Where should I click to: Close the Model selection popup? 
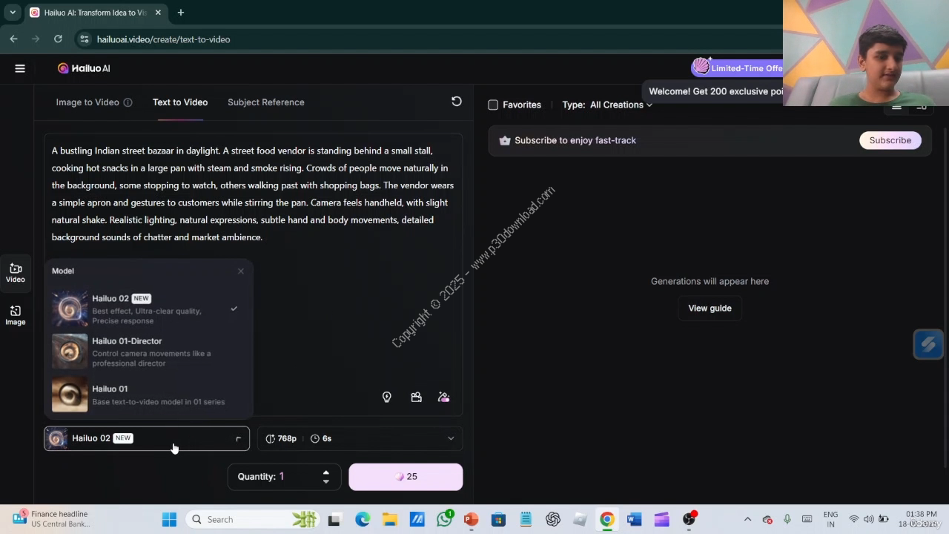(x=240, y=271)
